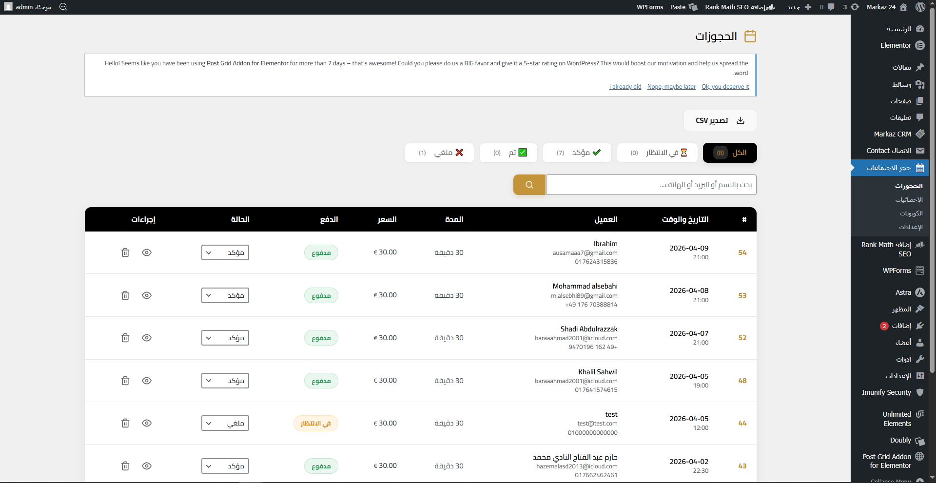Click the gold search magnifier button

point(529,185)
